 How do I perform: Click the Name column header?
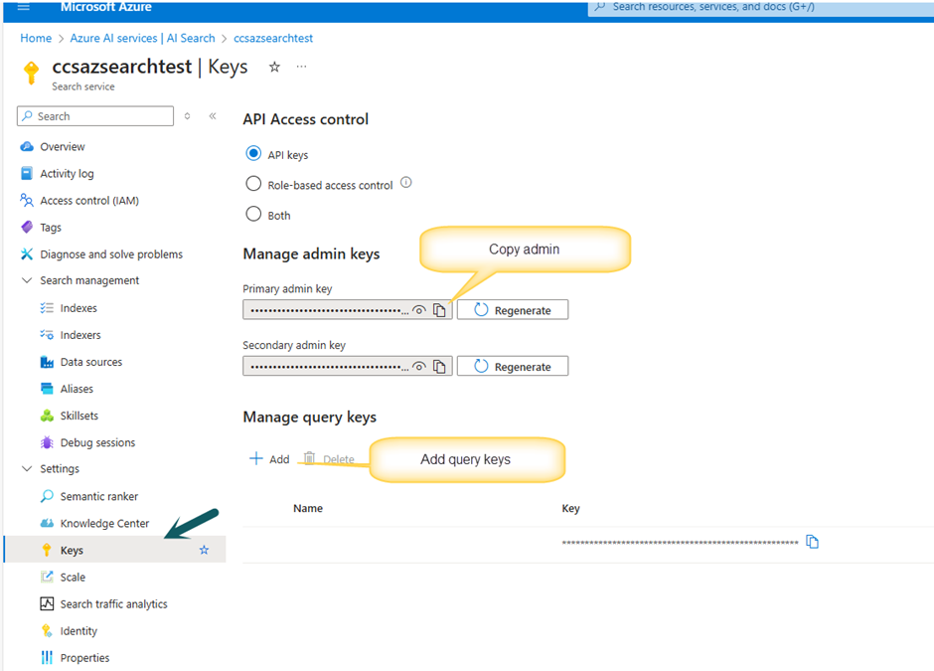[308, 508]
